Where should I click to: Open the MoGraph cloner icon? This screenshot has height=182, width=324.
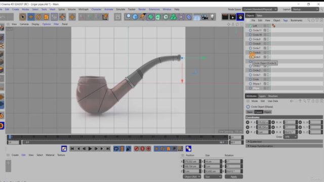coord(174,17)
